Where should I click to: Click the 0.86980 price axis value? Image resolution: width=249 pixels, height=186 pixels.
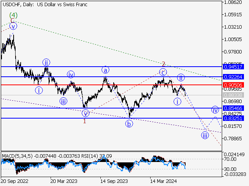pyautogui.click(x=233, y=101)
